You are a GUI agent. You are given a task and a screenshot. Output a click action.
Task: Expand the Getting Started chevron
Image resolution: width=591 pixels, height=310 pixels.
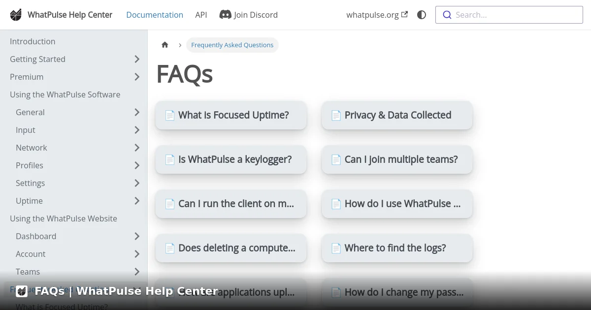(x=137, y=59)
